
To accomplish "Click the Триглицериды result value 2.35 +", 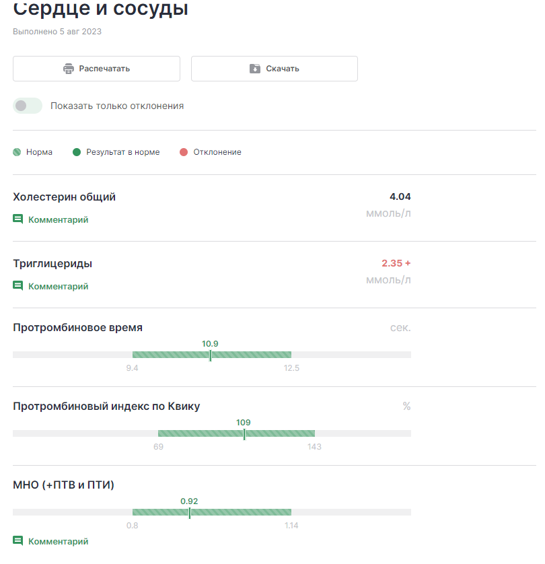I will (396, 263).
